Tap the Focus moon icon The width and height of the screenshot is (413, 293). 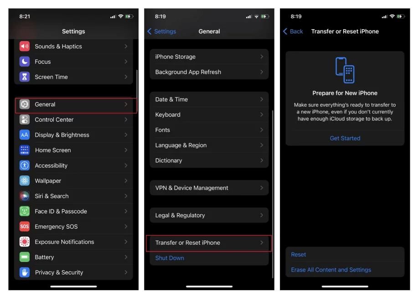25,62
